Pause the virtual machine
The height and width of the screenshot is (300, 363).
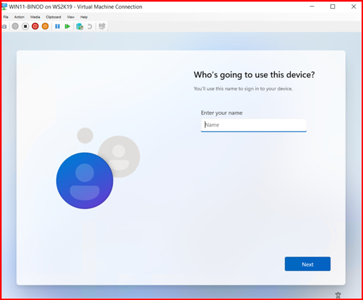point(57,26)
